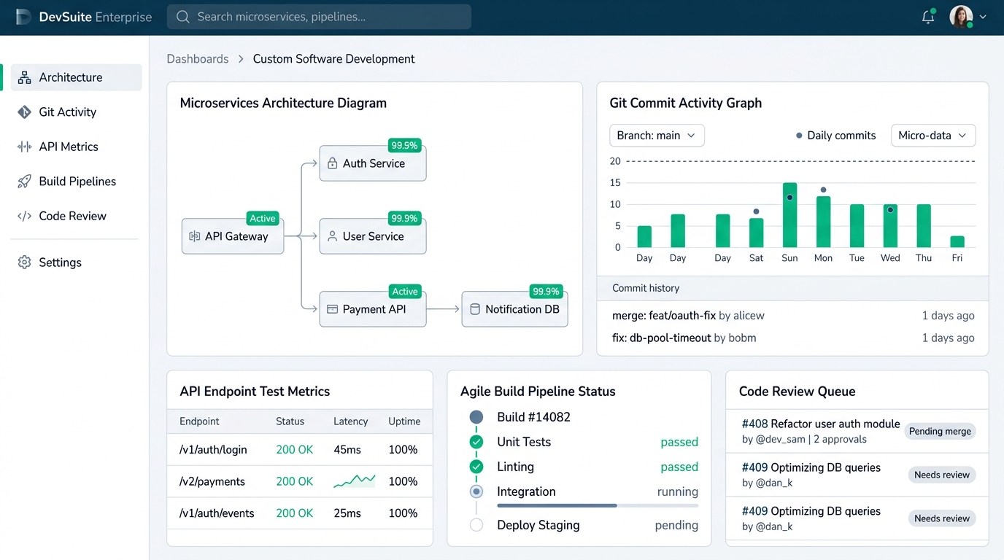Expand the user profile menu chevron
The image size is (1004, 560).
(x=983, y=17)
